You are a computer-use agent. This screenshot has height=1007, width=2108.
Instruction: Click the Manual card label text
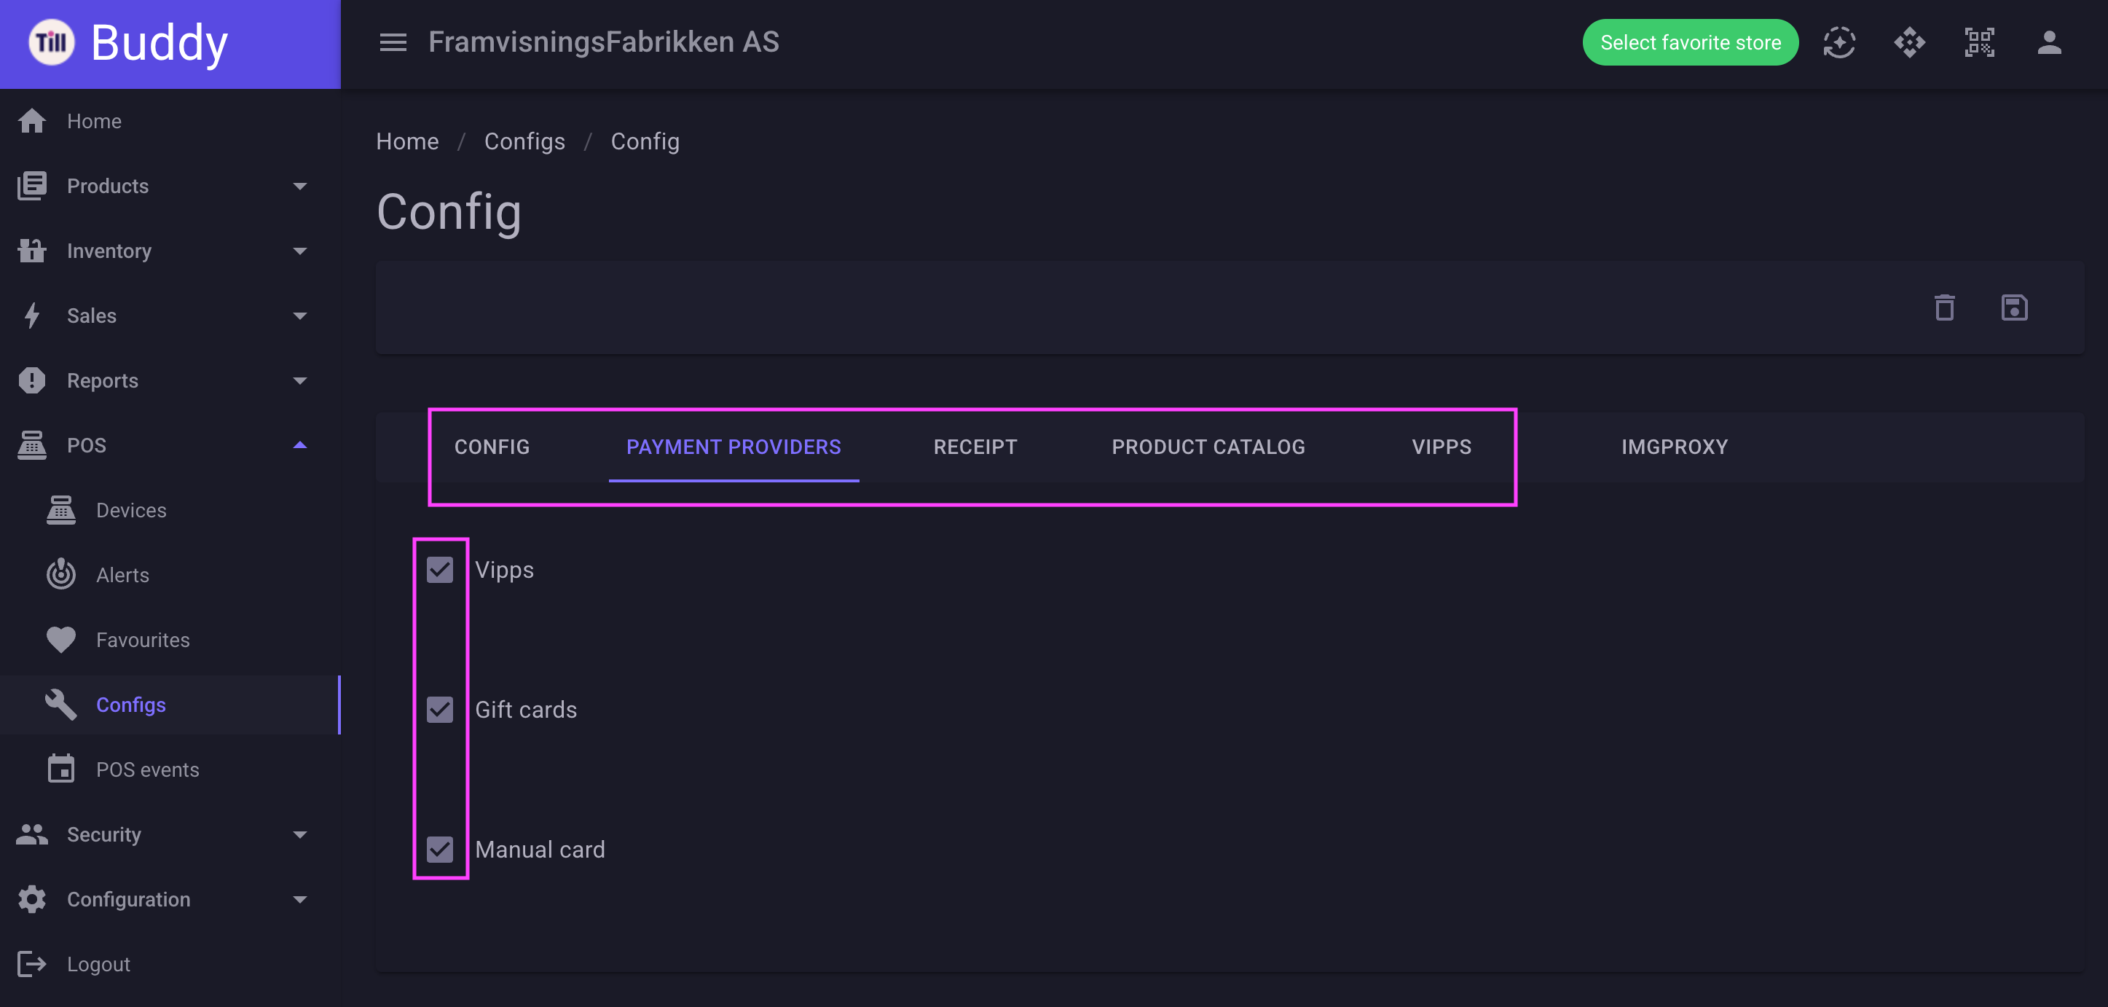click(540, 850)
